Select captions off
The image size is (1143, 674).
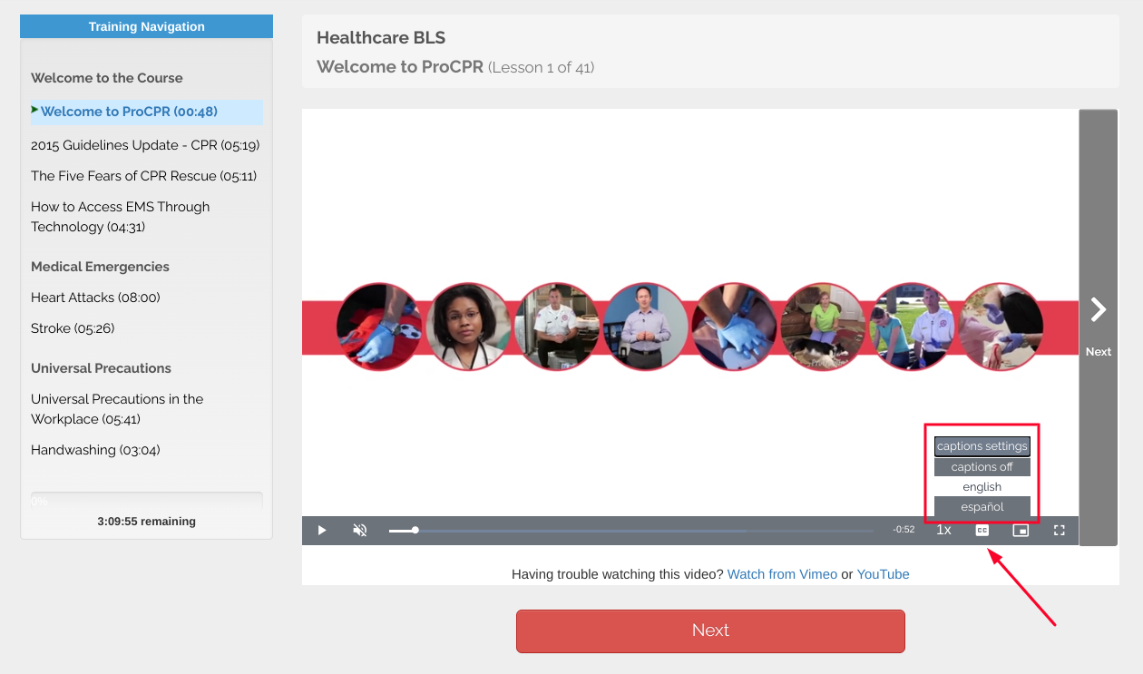[x=982, y=467]
